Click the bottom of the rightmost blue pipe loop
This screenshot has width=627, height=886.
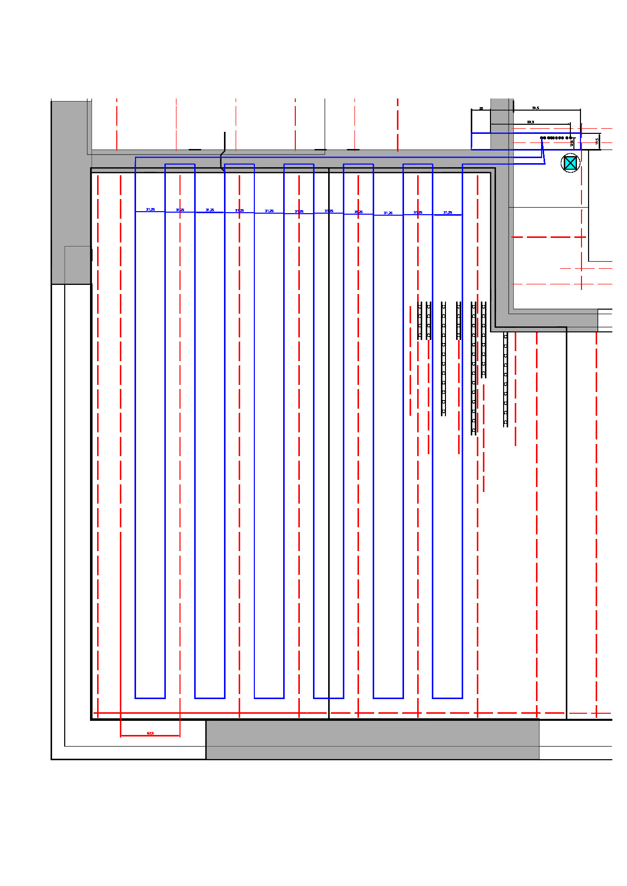pos(447,698)
